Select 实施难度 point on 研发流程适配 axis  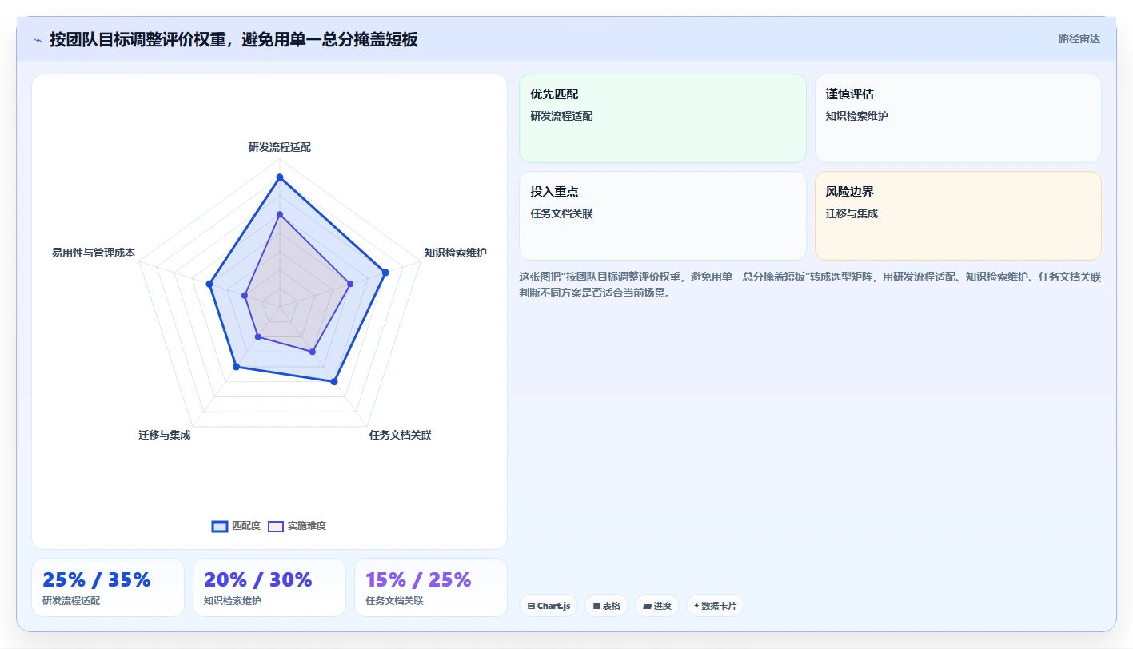point(280,214)
